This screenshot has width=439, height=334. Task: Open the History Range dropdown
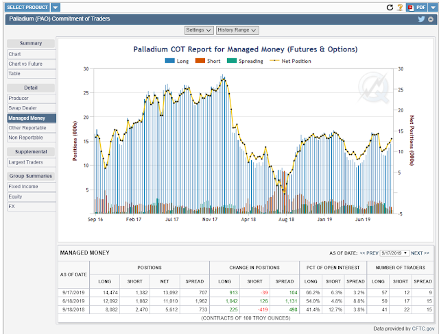[x=237, y=30]
